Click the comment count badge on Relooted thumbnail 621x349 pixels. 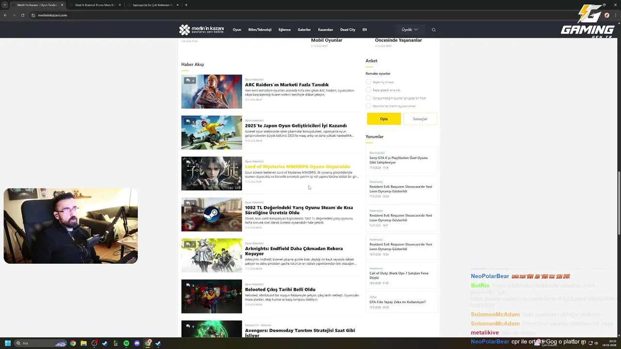click(x=190, y=286)
